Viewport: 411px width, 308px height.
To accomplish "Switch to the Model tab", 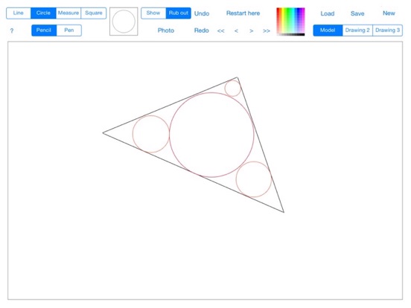I will (328, 31).
